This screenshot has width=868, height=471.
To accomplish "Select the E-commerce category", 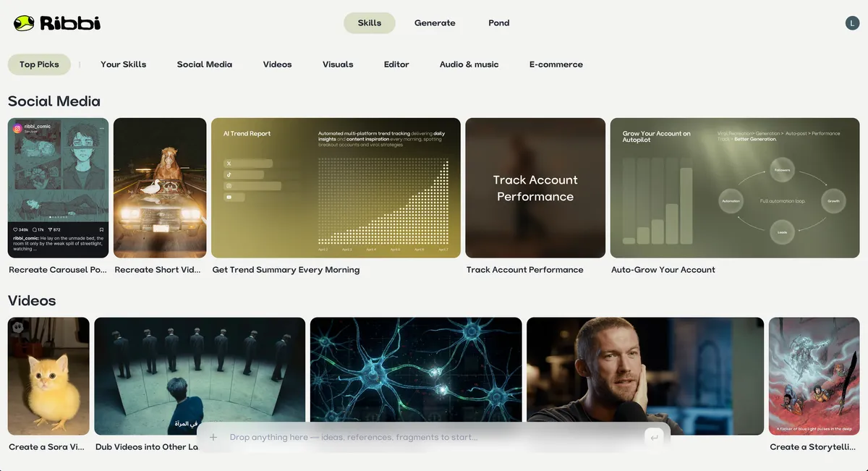I will 556,64.
